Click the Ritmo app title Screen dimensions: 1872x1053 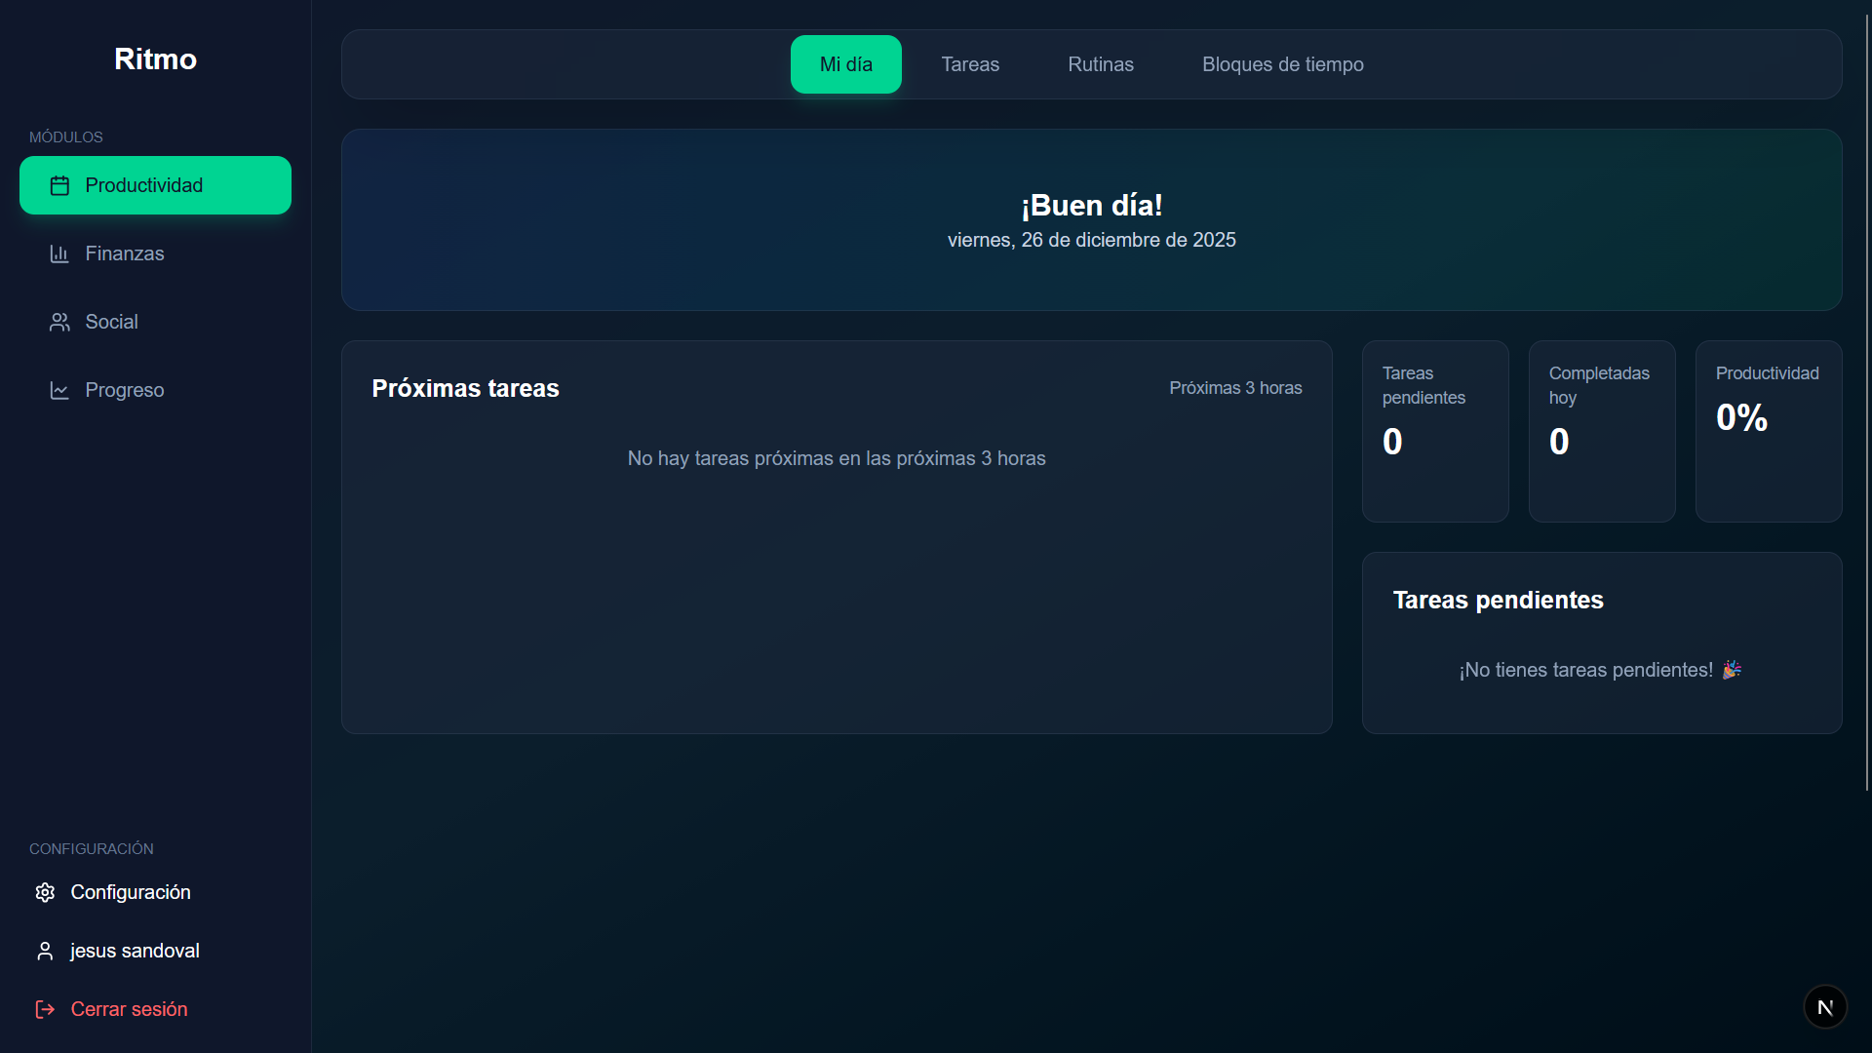(155, 58)
